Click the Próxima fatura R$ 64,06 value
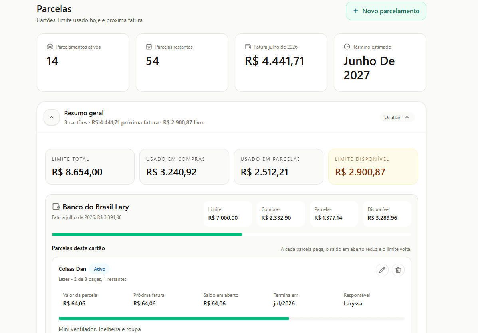Viewport: 478px width, 333px height. coord(145,304)
